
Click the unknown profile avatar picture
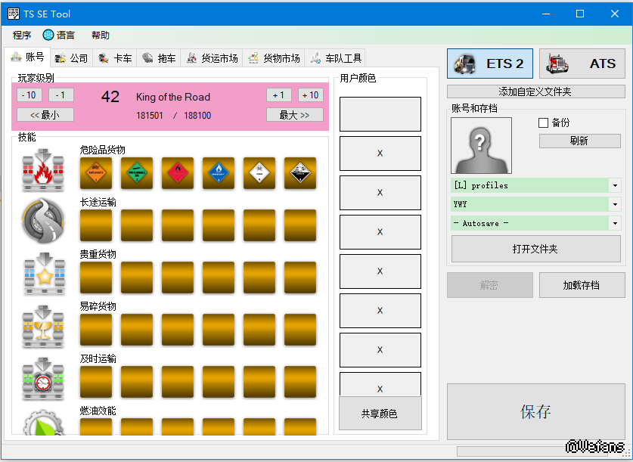point(481,146)
